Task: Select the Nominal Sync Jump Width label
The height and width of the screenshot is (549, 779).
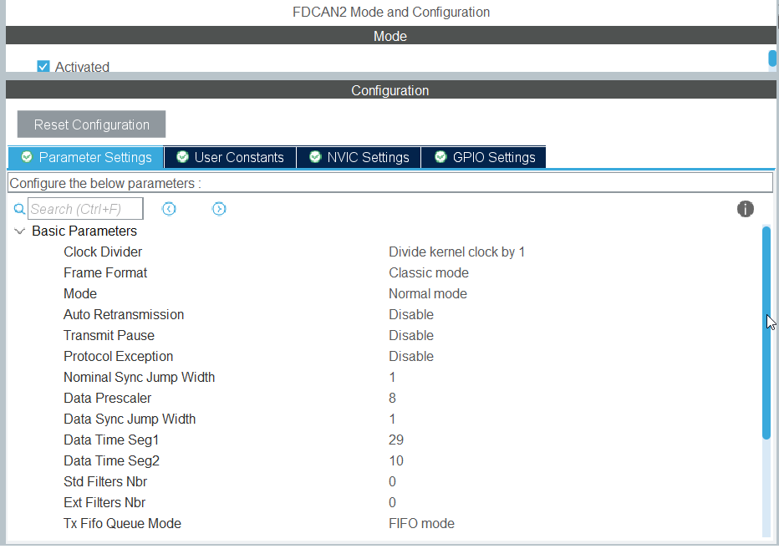Action: click(x=139, y=377)
